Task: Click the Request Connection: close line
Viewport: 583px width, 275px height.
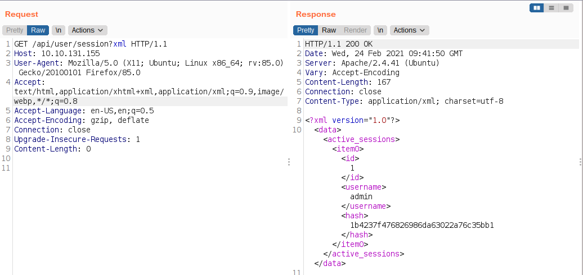Action: coord(52,130)
